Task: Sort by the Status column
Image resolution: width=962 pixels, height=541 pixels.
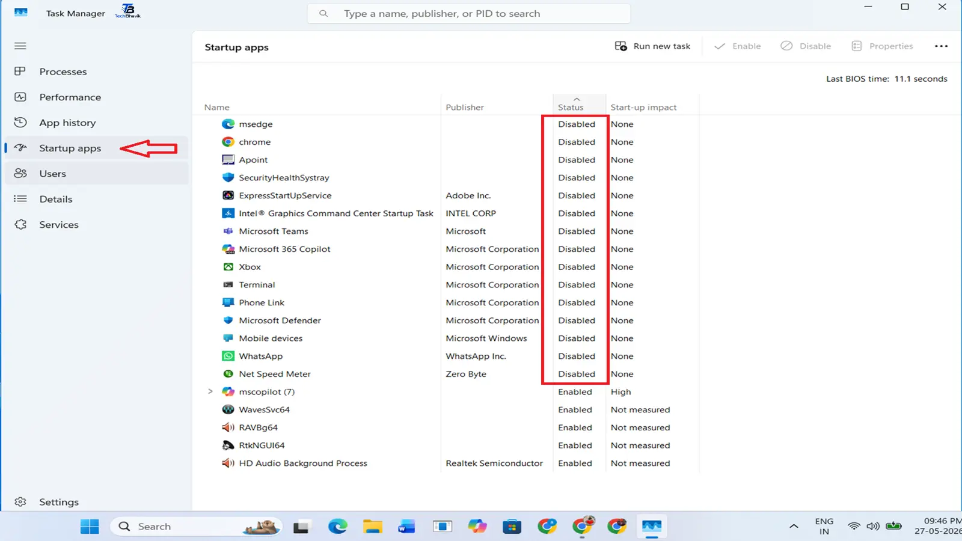Action: (x=579, y=105)
